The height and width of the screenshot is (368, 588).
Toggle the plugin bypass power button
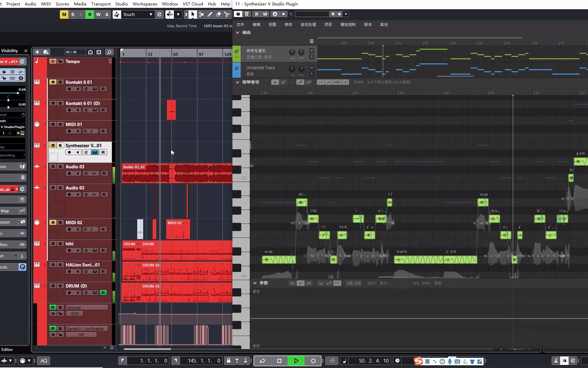pyautogui.click(x=238, y=14)
